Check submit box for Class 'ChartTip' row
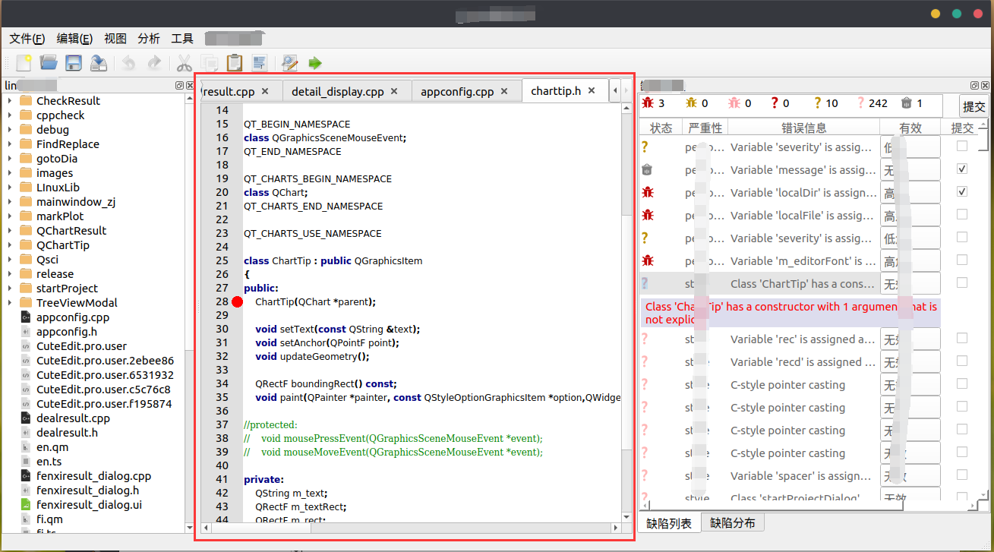This screenshot has width=994, height=552. 962,282
